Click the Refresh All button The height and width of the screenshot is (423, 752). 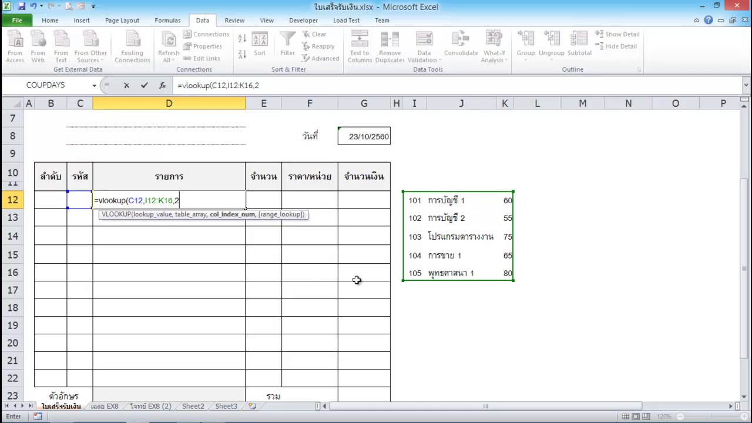(x=169, y=46)
